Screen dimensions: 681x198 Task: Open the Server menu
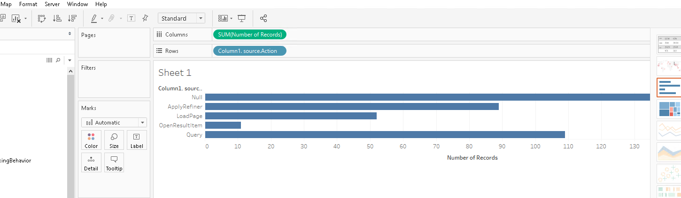[52, 4]
